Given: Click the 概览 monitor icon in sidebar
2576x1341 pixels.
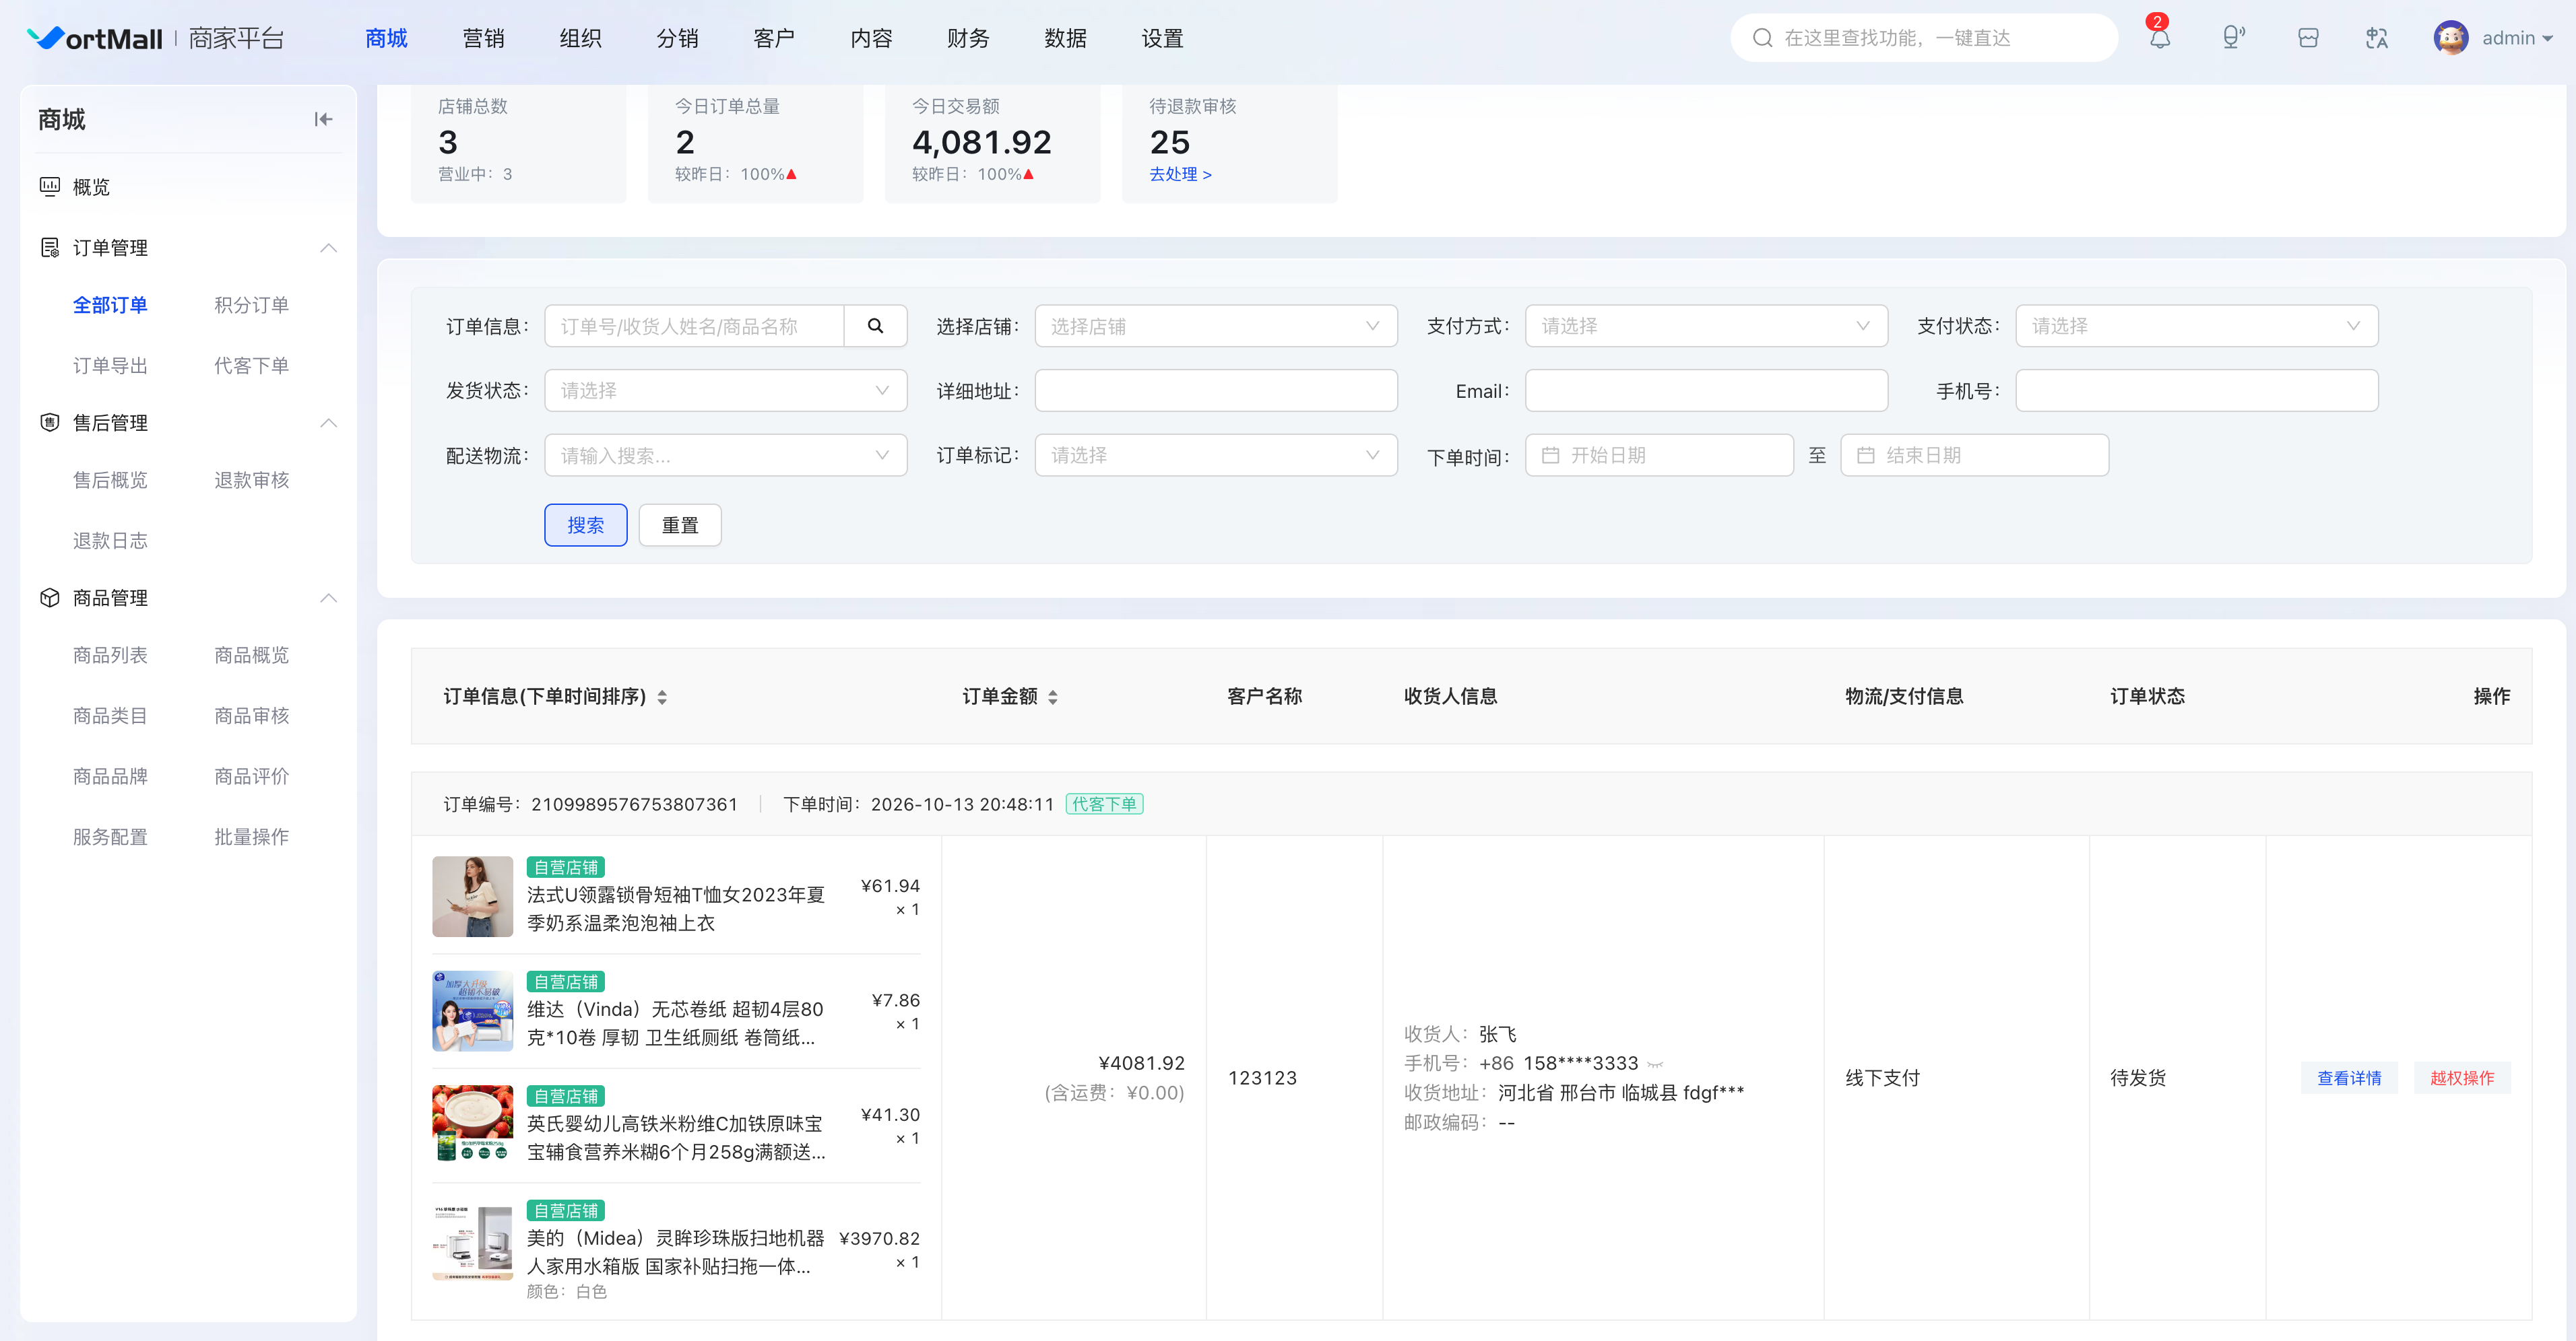Looking at the screenshot, I should coord(49,186).
